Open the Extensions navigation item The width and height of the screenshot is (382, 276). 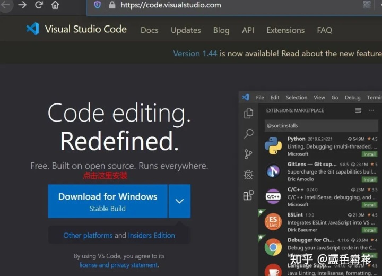(285, 30)
